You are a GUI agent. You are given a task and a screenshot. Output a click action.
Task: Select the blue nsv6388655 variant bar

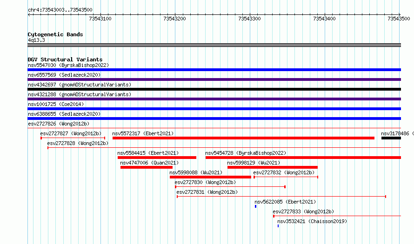coord(214,119)
